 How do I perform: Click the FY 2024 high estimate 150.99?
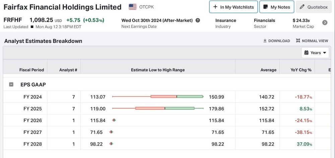(x=216, y=97)
